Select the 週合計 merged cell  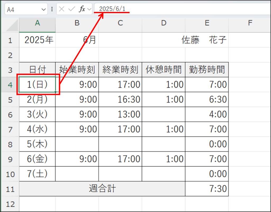102,189
